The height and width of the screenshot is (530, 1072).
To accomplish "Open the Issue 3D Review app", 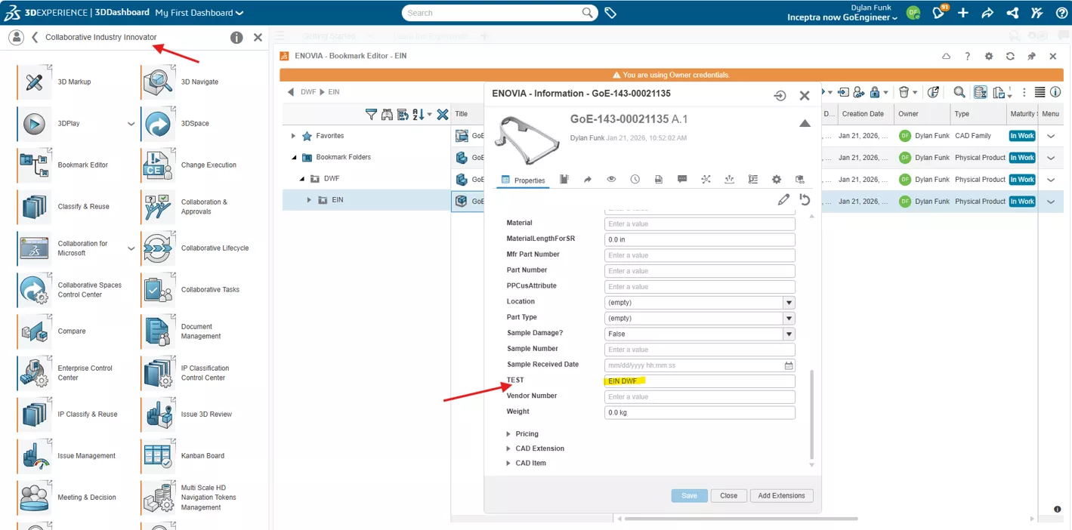I will pyautogui.click(x=158, y=414).
